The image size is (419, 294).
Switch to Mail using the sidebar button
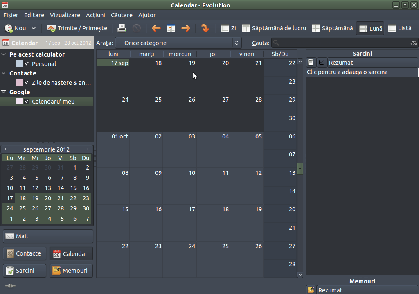[x=48, y=236]
